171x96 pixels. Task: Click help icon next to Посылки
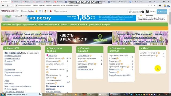[x=118, y=72]
